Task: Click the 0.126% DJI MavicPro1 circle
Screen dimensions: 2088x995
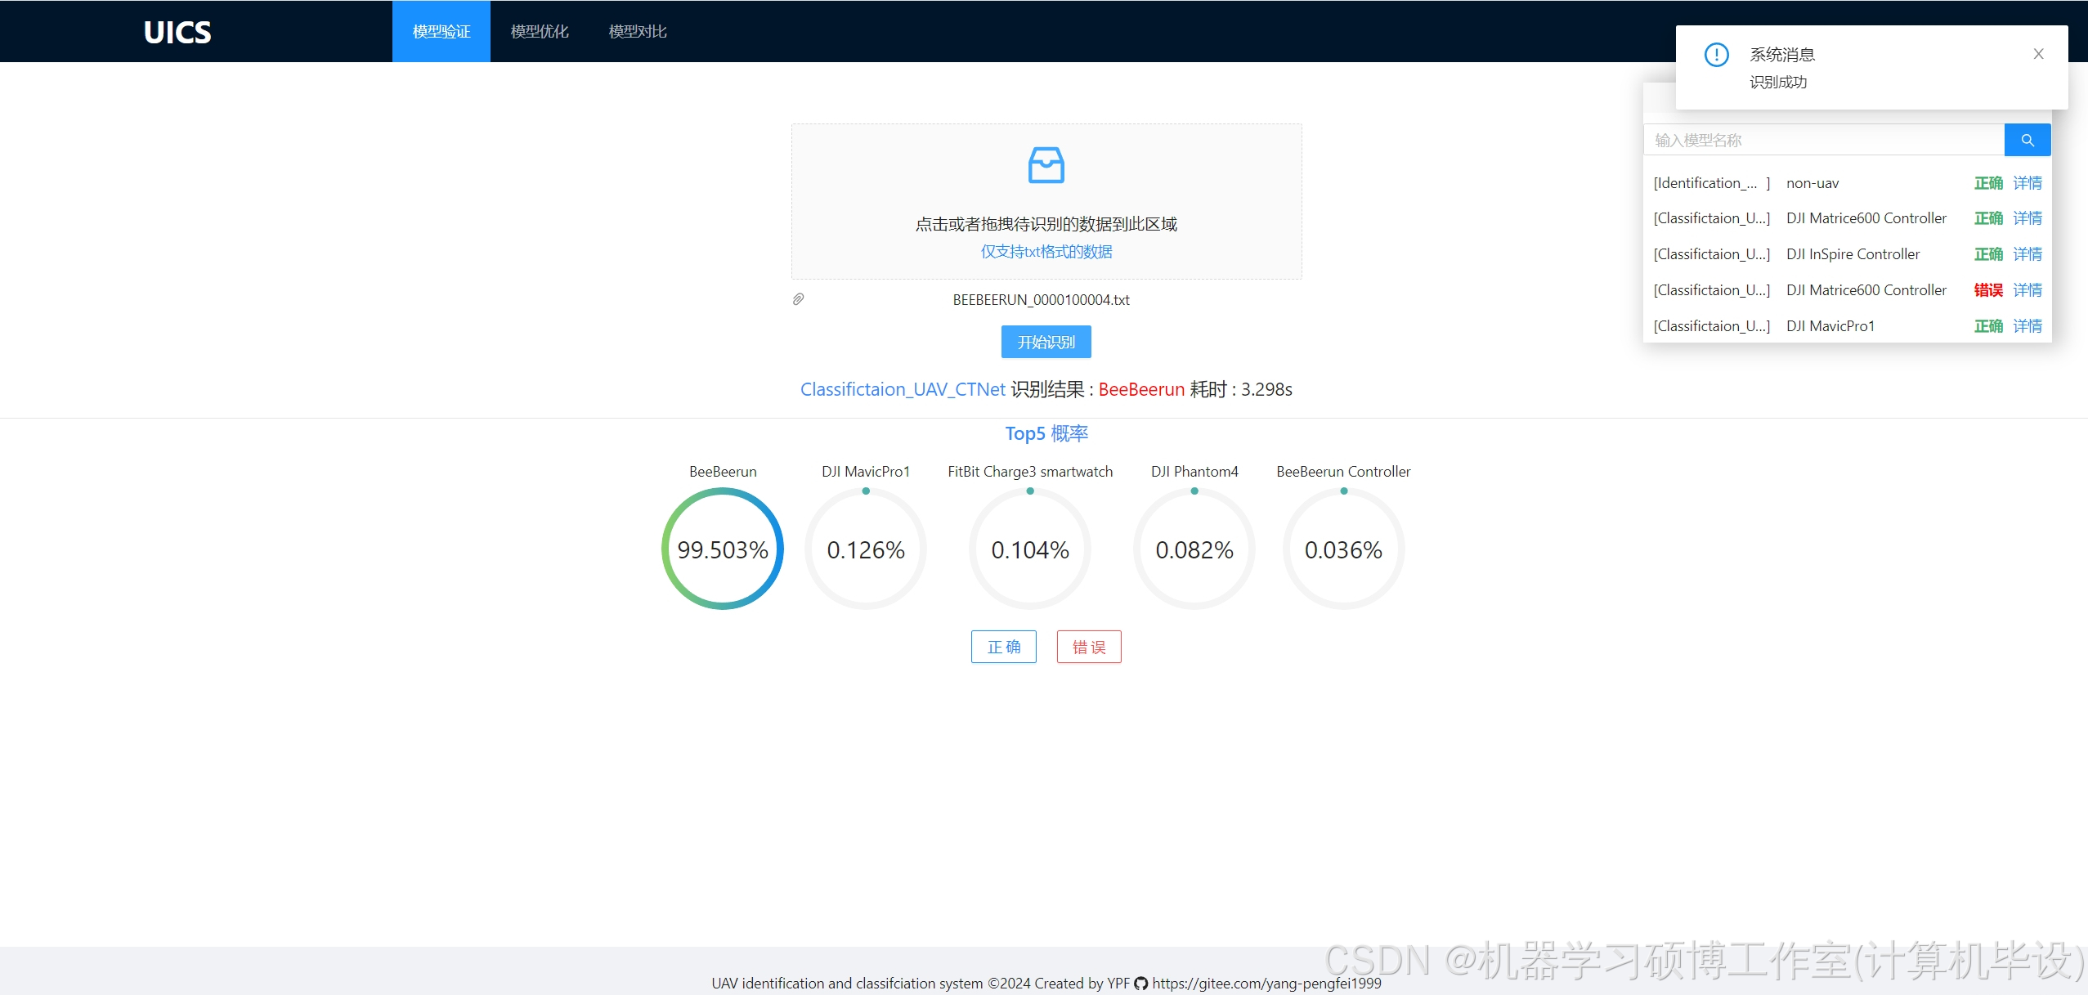Action: point(866,549)
